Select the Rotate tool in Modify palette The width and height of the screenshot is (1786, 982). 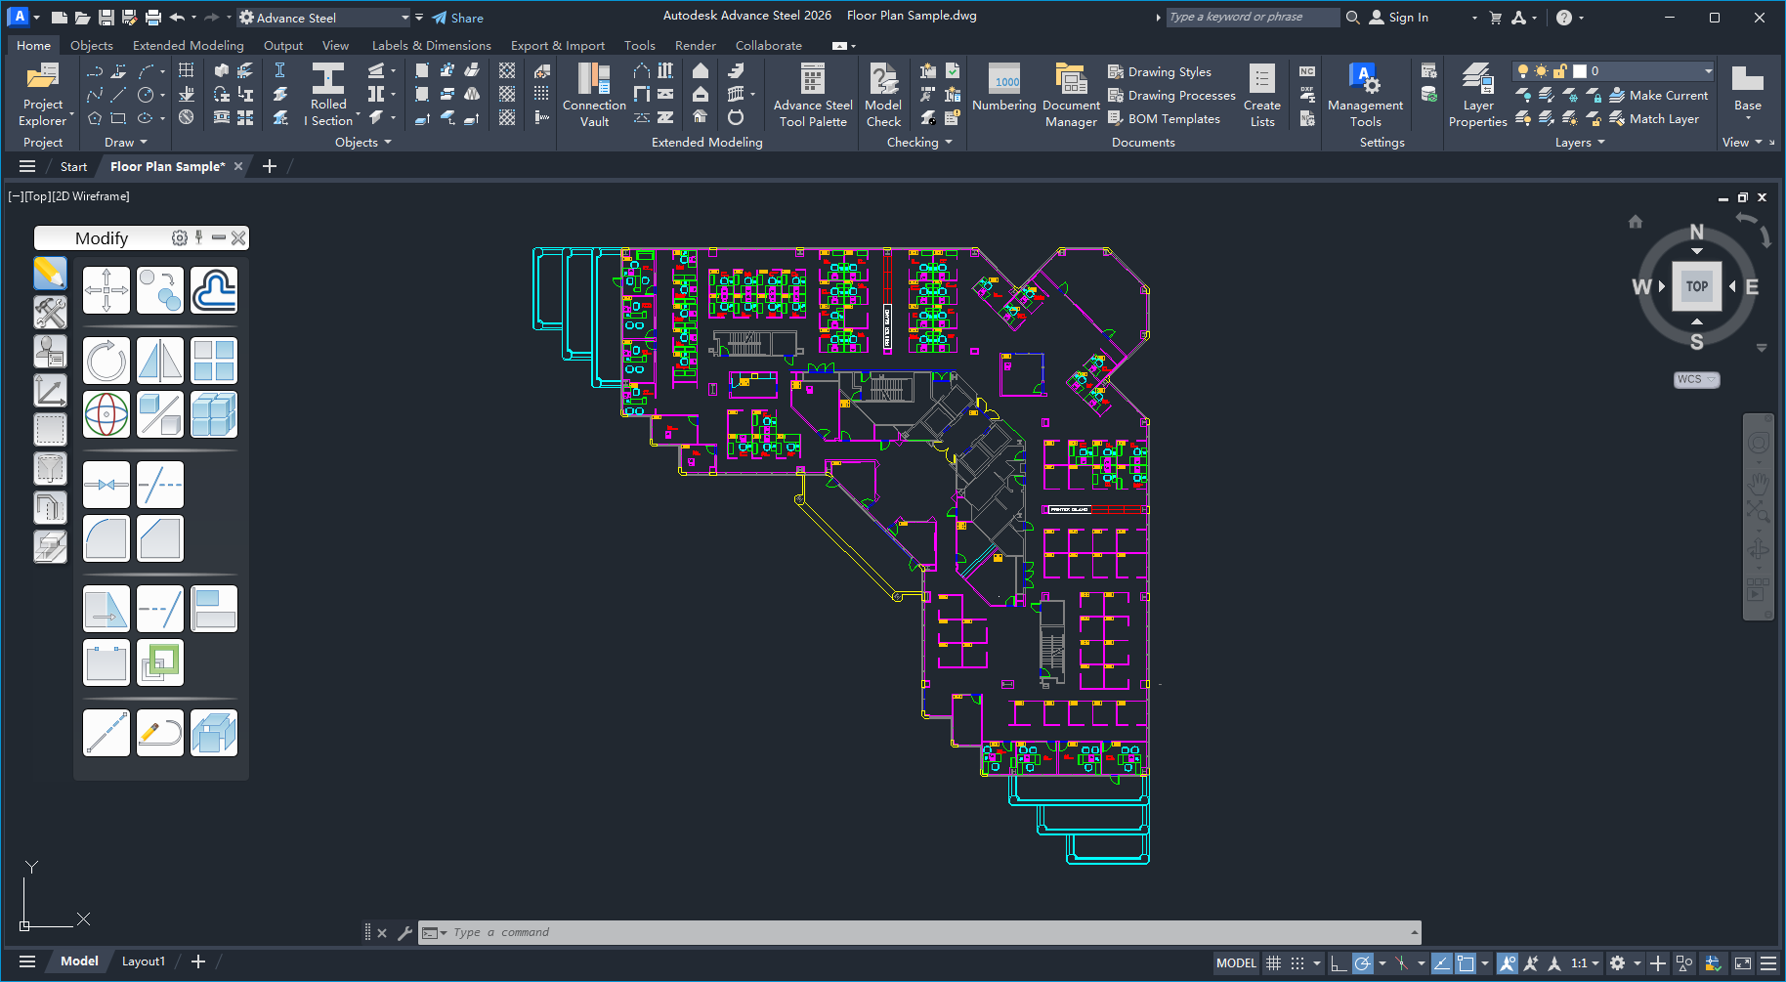coord(106,361)
